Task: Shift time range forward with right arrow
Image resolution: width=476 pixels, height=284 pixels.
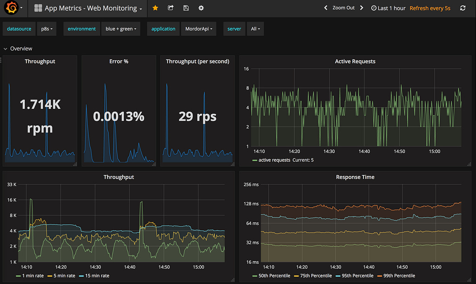Action: pyautogui.click(x=362, y=8)
